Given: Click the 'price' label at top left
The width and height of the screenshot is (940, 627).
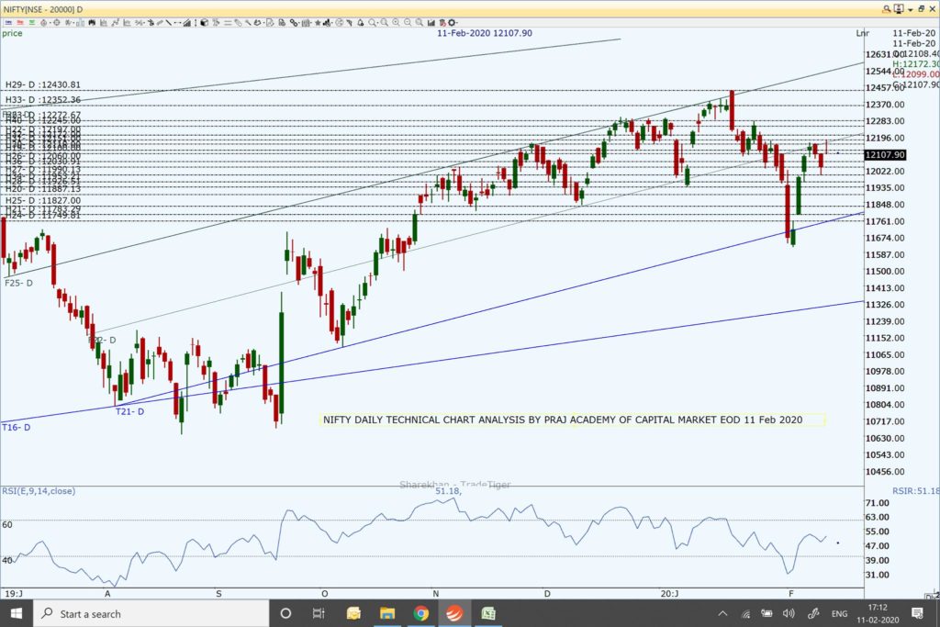Looking at the screenshot, I should click(x=12, y=33).
